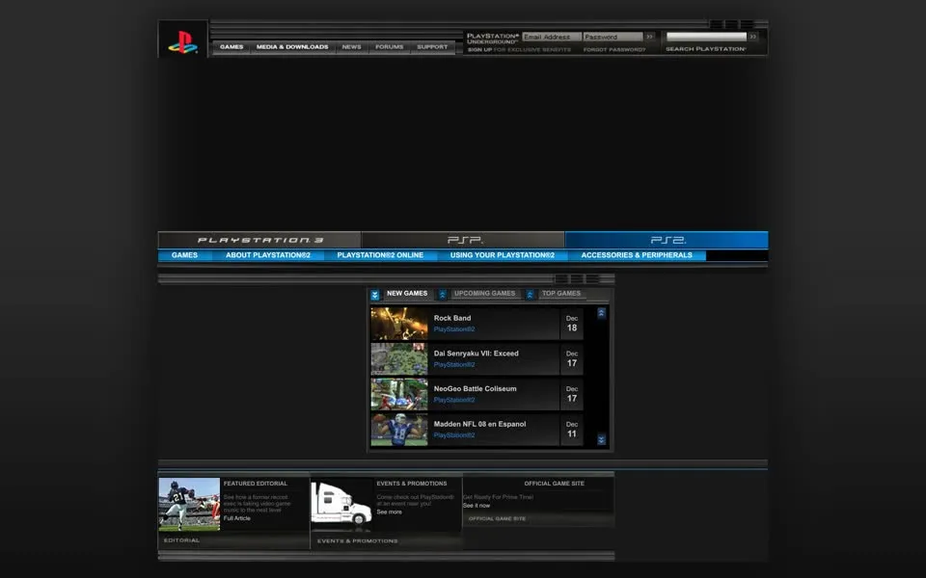Click the FORGOT PASSWORD? link

[x=614, y=50]
